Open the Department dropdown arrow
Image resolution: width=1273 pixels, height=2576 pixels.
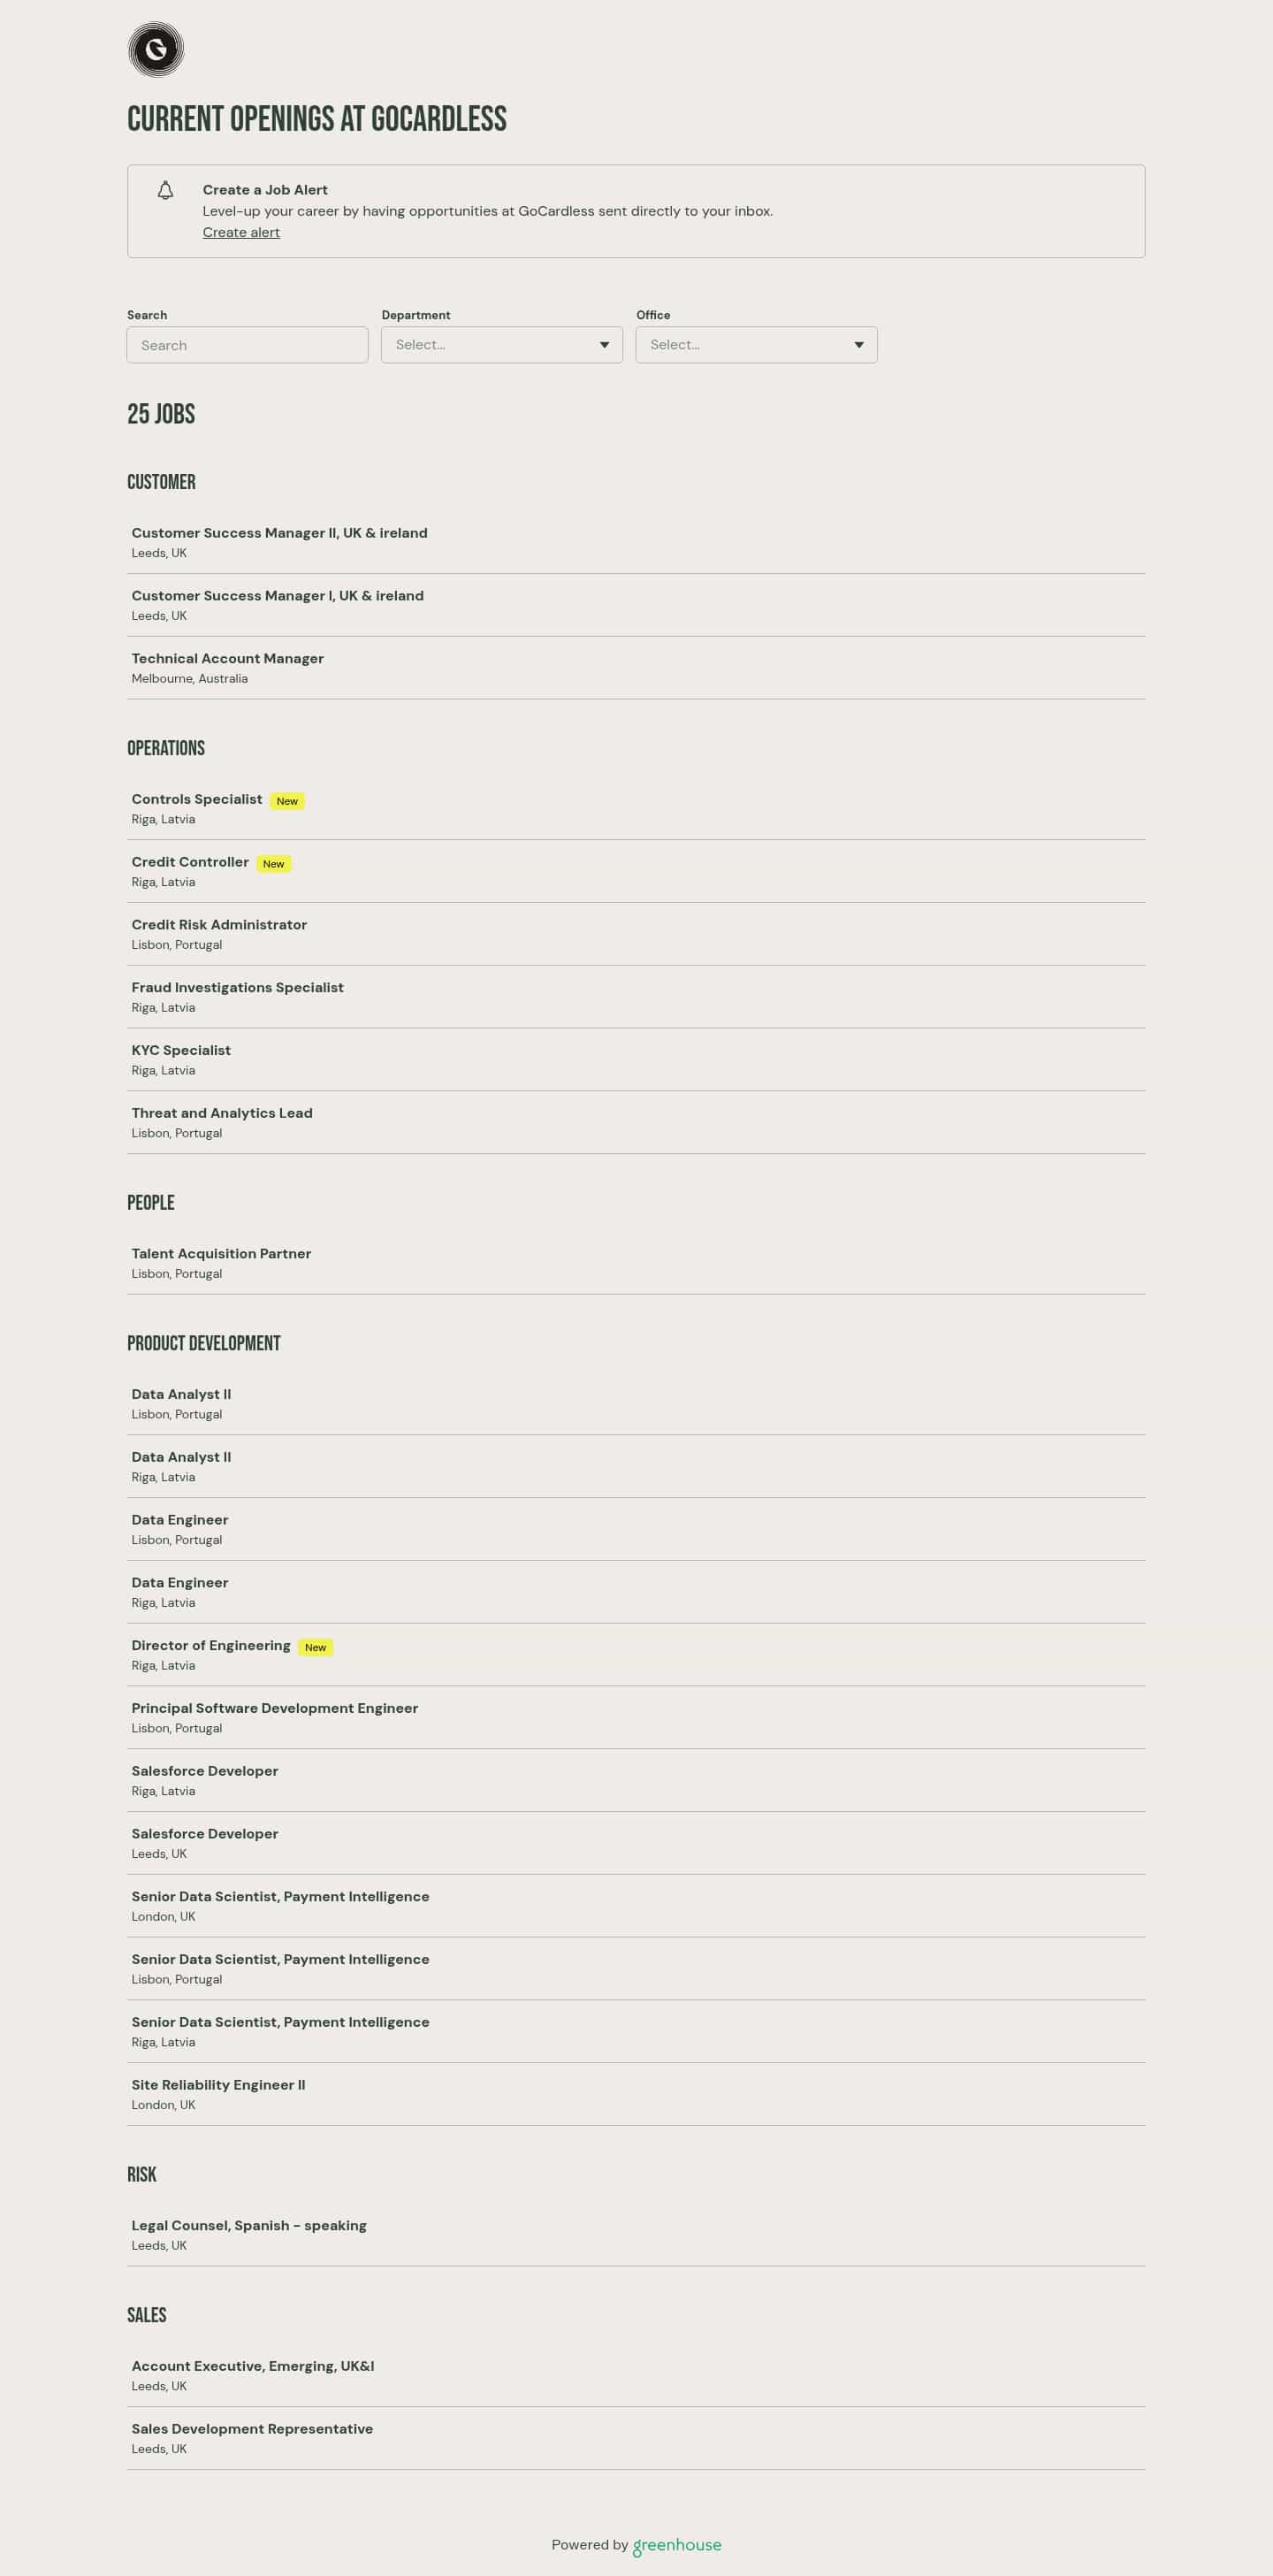coord(604,345)
